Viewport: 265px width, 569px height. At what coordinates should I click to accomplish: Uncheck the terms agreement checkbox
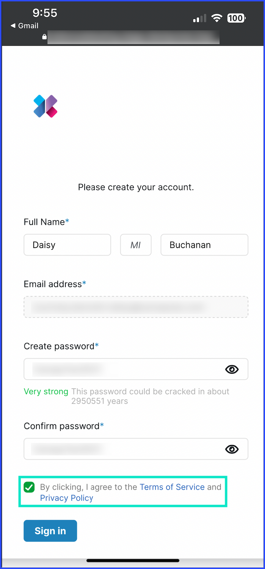29,487
